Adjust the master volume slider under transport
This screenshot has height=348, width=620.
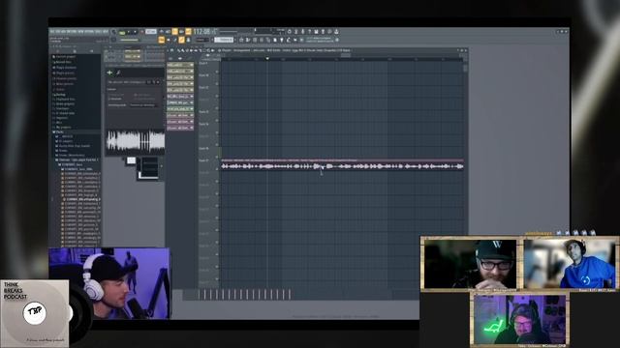pyautogui.click(x=129, y=40)
